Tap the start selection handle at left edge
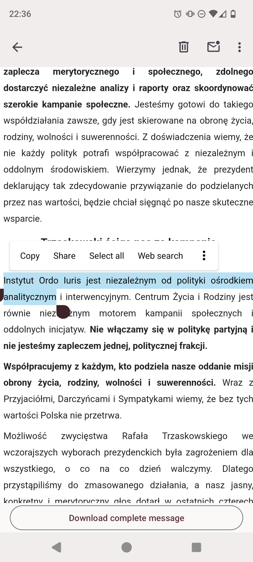The image size is (253, 562). [1, 295]
